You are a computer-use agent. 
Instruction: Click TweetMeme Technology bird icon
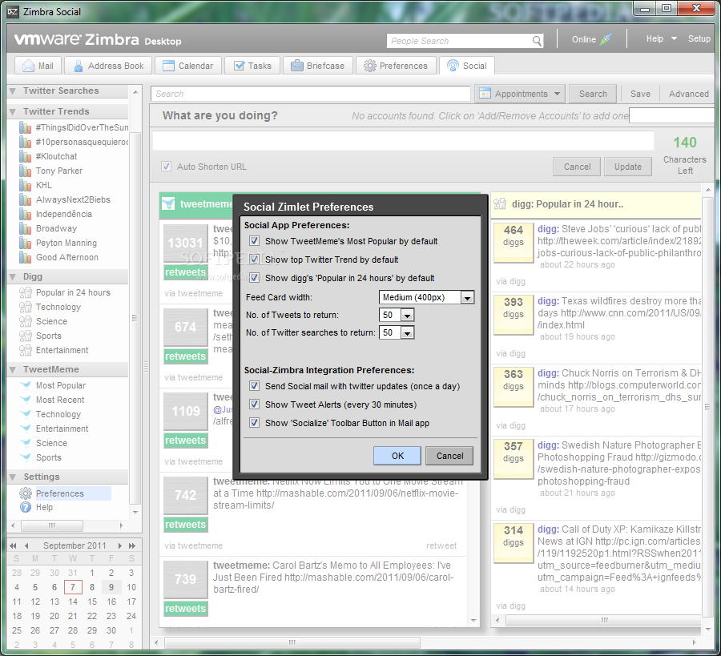coord(26,414)
